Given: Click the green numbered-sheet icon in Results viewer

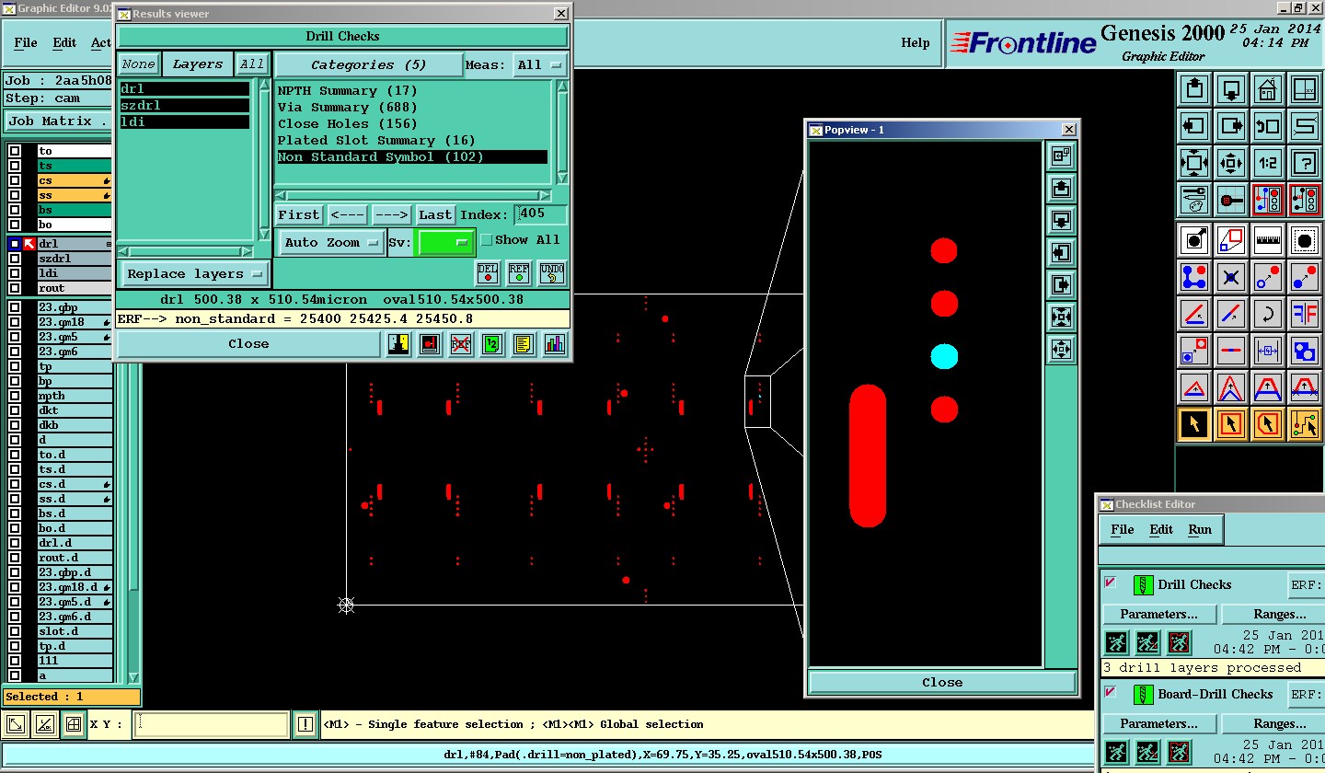Looking at the screenshot, I should pos(492,344).
